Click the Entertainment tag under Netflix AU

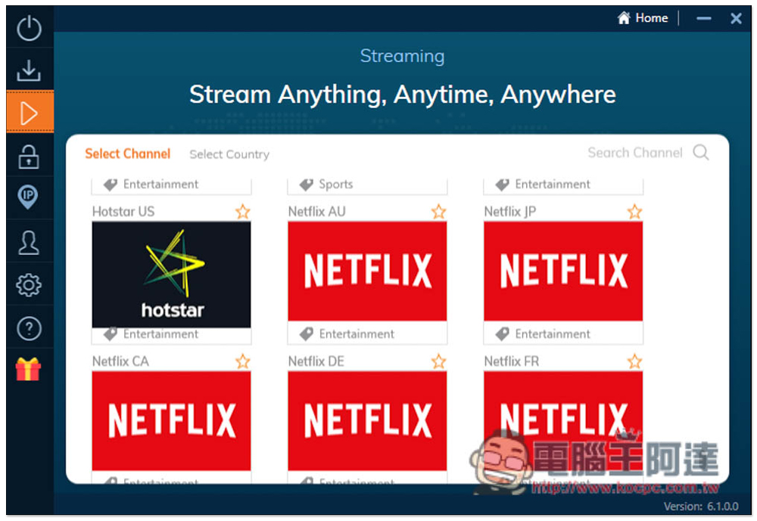point(347,333)
